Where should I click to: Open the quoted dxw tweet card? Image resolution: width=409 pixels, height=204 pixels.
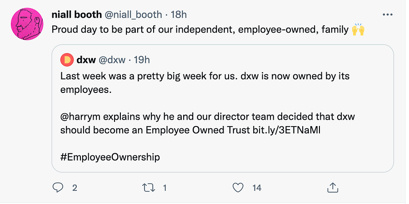tap(223, 108)
